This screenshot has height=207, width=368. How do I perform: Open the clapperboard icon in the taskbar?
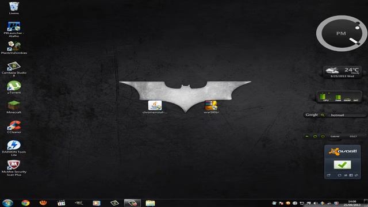pos(61,203)
